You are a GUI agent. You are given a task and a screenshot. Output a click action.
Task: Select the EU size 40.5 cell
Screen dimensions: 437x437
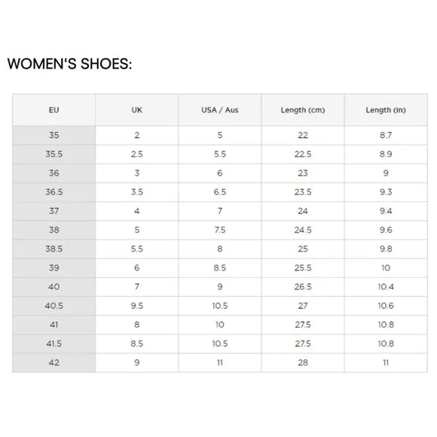(53, 306)
